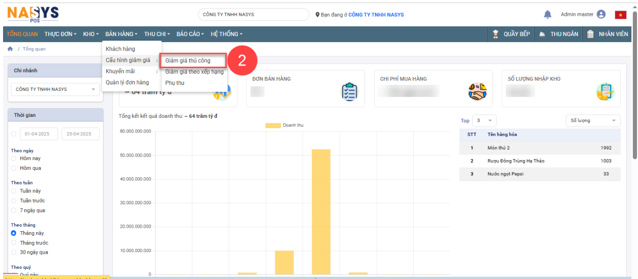Open the Số lượng sort dropdown

click(x=593, y=121)
